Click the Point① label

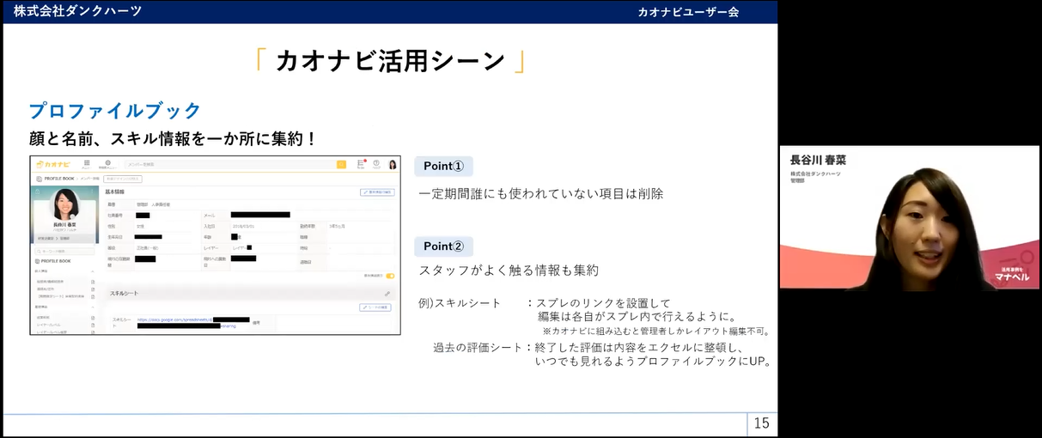coord(443,167)
